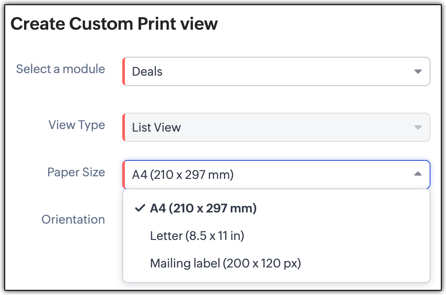
Task: Click the down arrow in the Deals field
Action: (x=418, y=71)
